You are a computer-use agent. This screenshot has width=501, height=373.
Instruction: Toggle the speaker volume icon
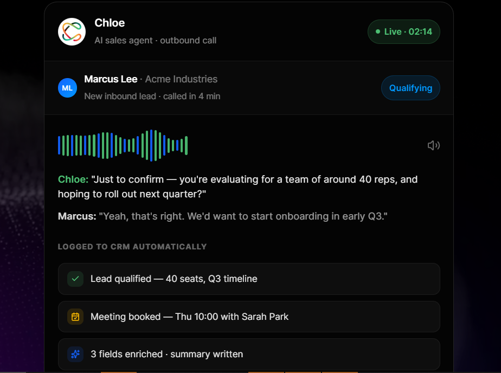(x=434, y=146)
